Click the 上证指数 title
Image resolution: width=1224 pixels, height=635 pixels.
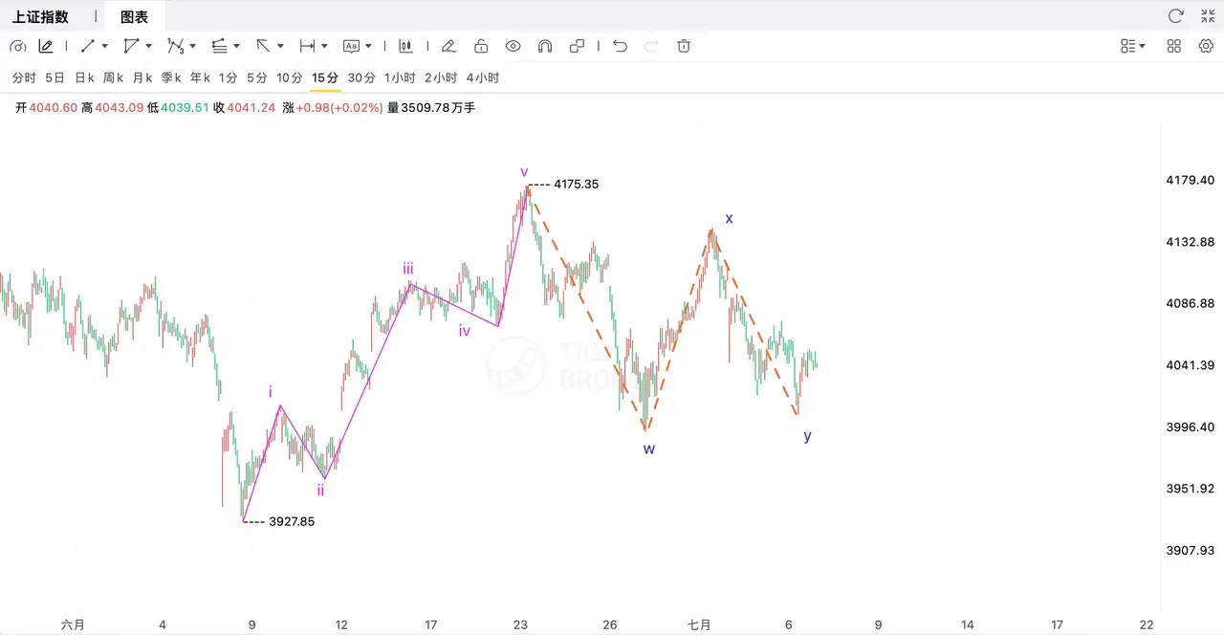(x=40, y=16)
